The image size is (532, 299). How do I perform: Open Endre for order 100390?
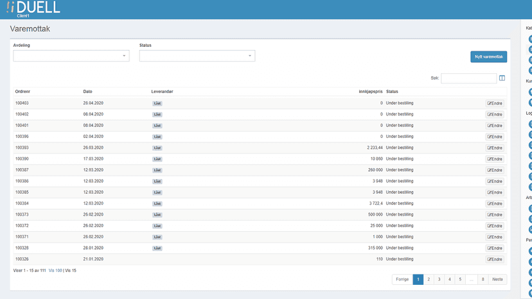(495, 159)
